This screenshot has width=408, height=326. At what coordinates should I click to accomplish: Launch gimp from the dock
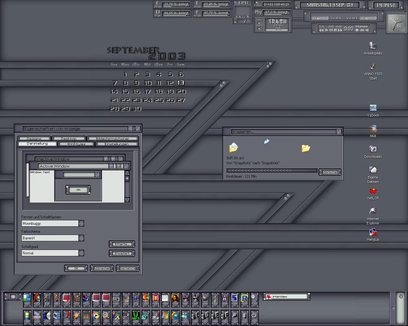point(205,298)
